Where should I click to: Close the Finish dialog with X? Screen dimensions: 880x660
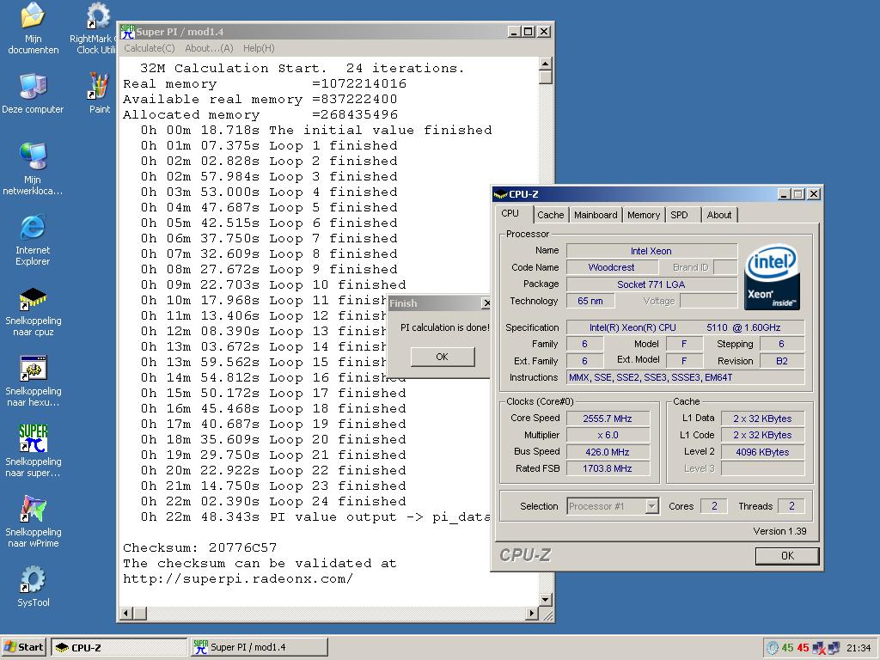486,303
